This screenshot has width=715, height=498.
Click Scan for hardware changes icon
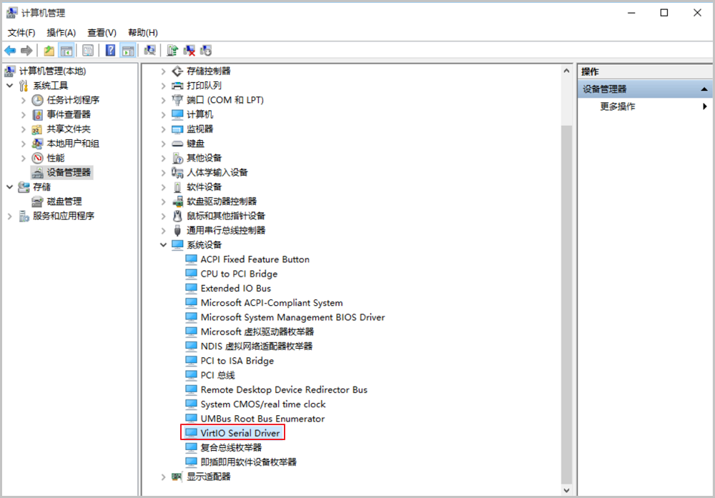pyautogui.click(x=150, y=51)
